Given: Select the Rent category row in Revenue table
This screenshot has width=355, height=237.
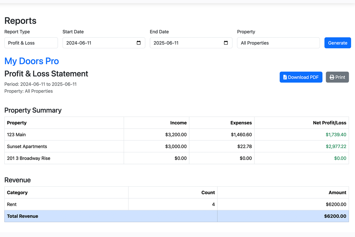Looking at the screenshot, I should [89, 204].
